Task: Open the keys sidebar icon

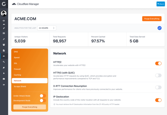Action: 4,62
